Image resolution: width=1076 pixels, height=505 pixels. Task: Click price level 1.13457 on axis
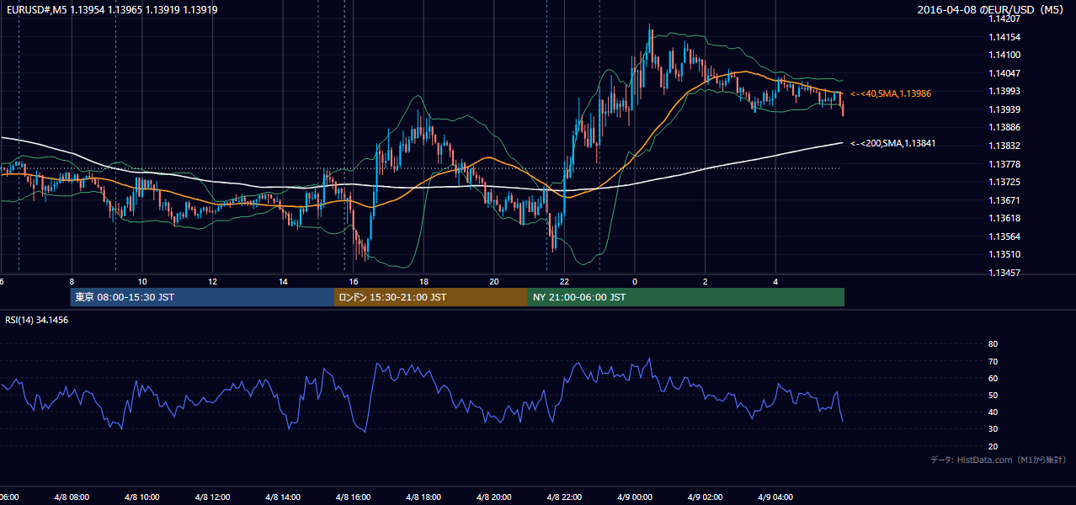pos(1004,273)
